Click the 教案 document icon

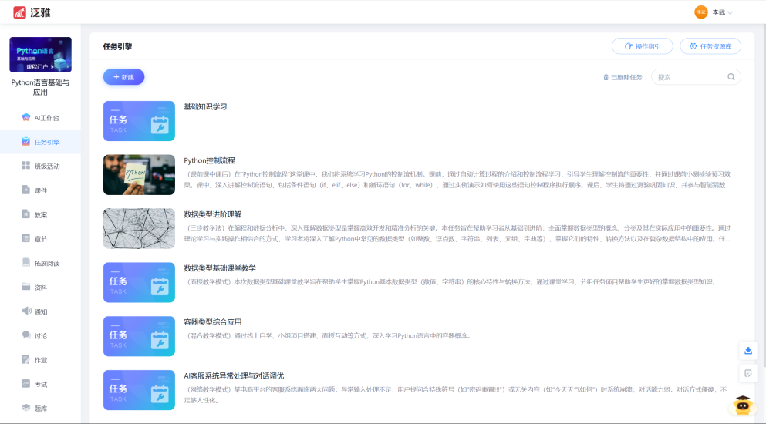(x=26, y=214)
